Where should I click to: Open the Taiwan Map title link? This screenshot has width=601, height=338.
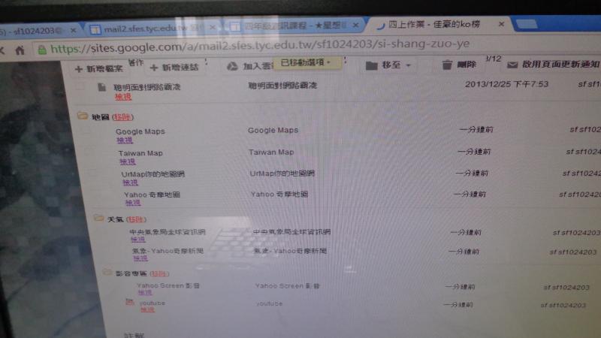click(140, 153)
